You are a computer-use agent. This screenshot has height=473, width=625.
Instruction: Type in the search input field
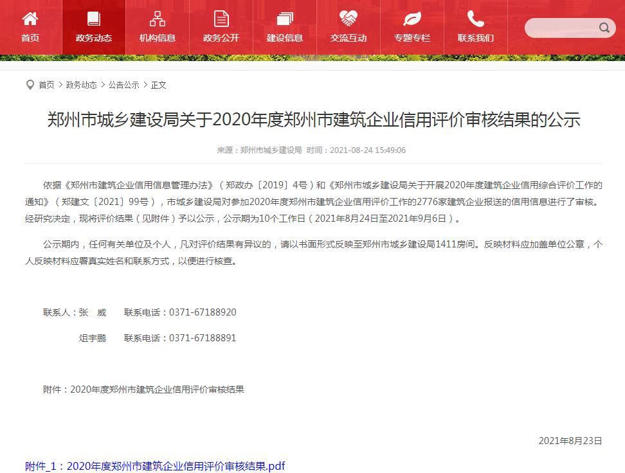tap(561, 28)
